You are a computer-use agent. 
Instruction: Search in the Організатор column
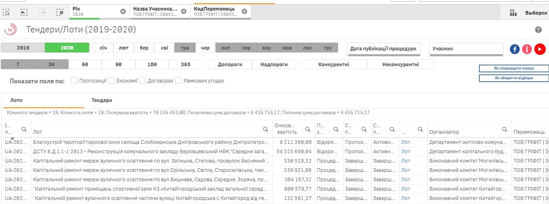point(505,129)
